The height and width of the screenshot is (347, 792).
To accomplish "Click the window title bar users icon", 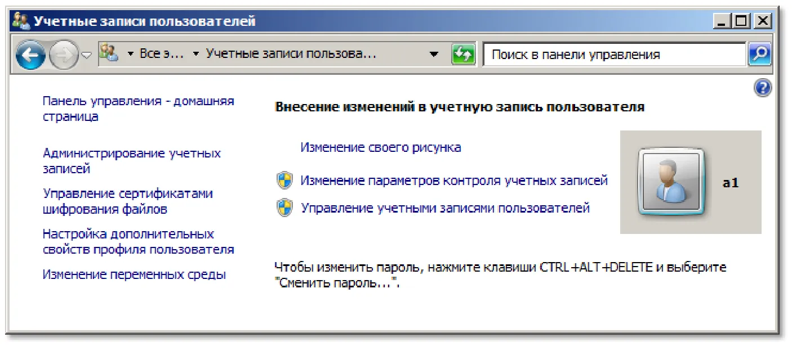I will tap(21, 21).
